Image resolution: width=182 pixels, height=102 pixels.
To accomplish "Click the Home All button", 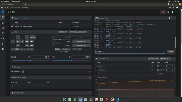I will click(x=33, y=37).
